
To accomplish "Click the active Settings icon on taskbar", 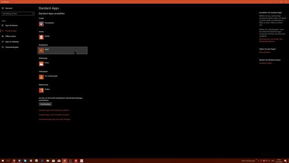I will 65,161.
